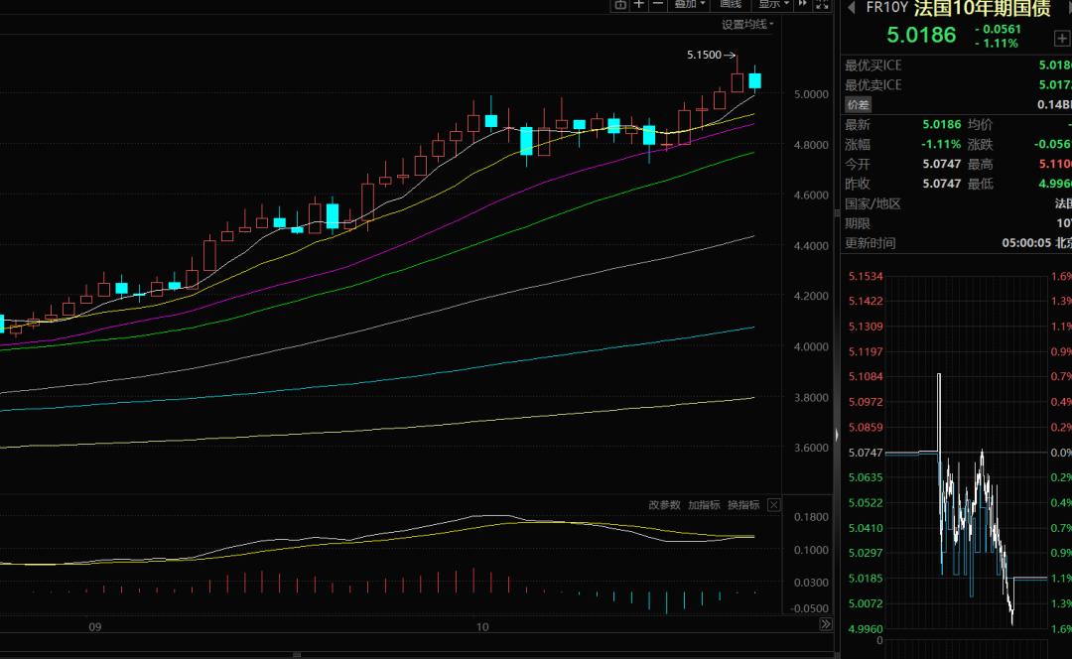Click the double-chevron scroll to latest icon
Screen dimensions: 1072x659
click(x=826, y=624)
